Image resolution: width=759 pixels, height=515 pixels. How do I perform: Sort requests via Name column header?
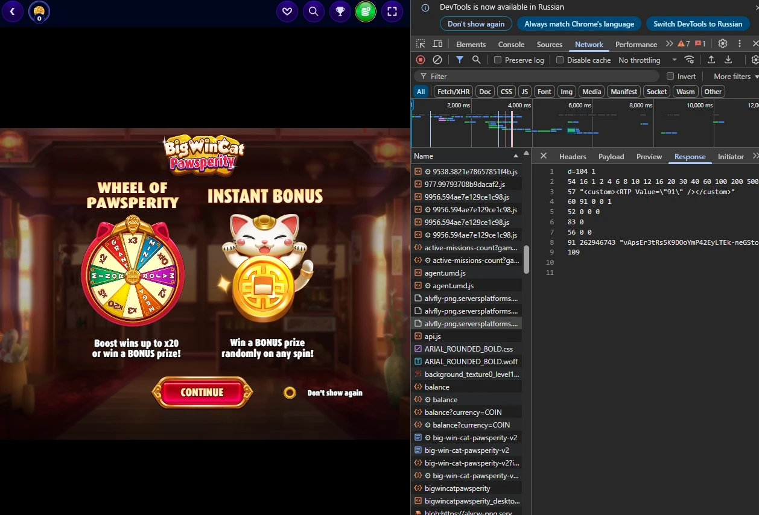pos(466,156)
